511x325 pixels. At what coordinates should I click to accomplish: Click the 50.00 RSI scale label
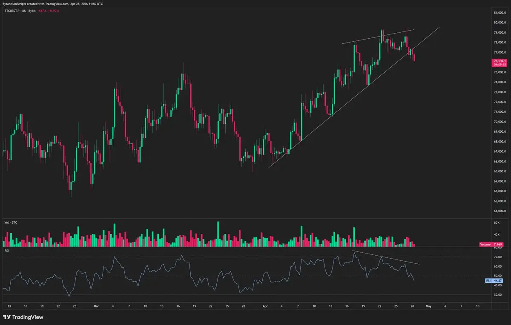497,276
